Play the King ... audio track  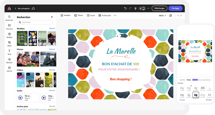point(44,98)
